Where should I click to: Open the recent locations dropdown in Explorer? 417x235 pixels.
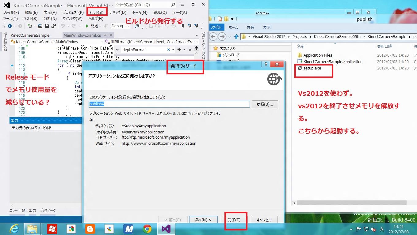click(230, 36)
